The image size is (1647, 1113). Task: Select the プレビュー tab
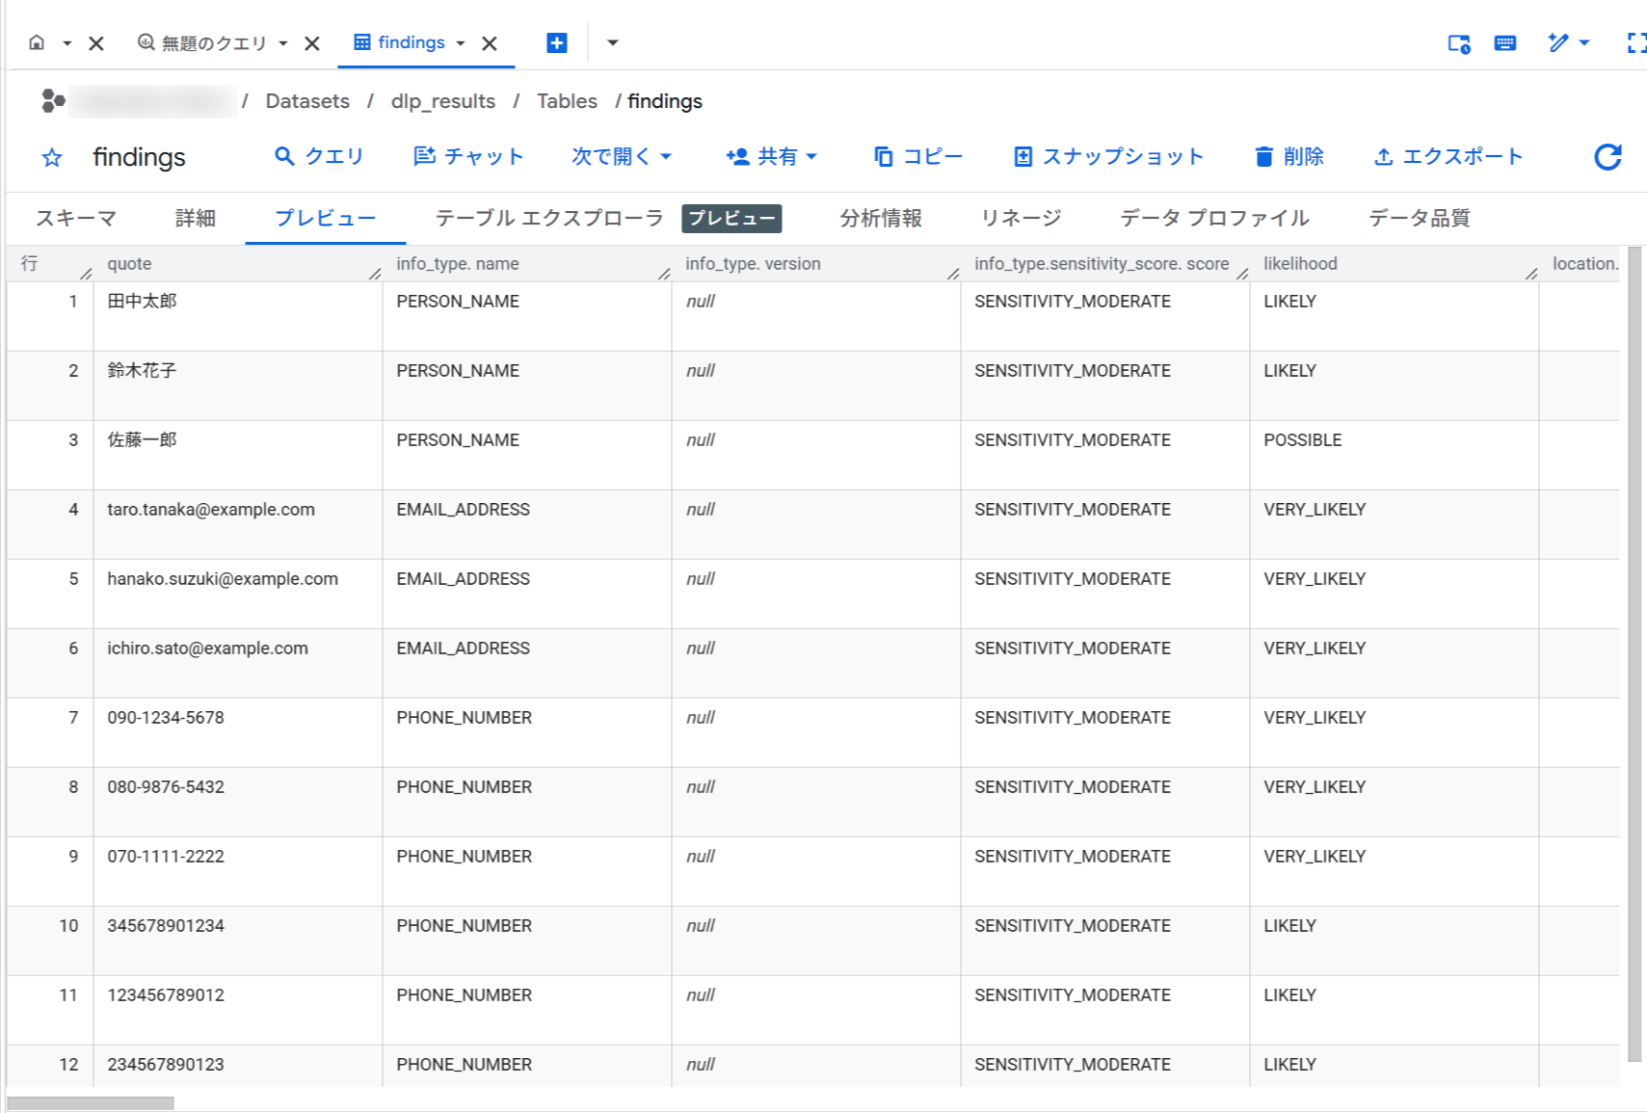pyautogui.click(x=326, y=218)
